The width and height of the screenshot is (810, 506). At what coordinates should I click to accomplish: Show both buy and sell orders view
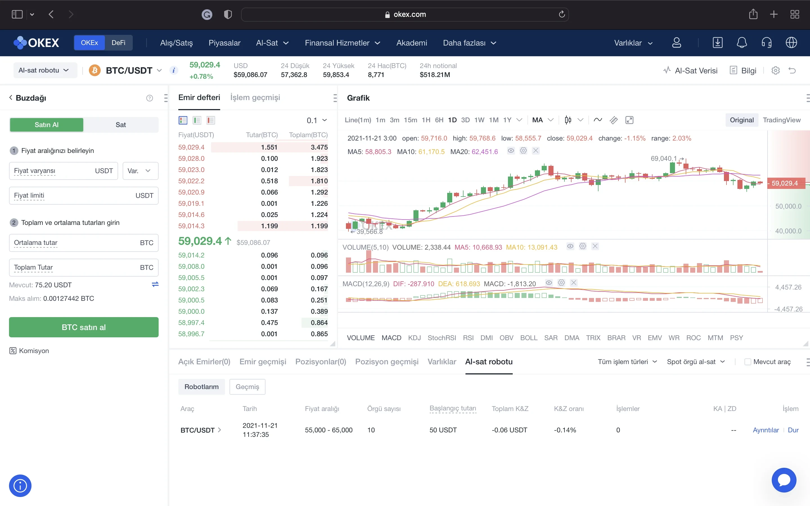pos(183,120)
